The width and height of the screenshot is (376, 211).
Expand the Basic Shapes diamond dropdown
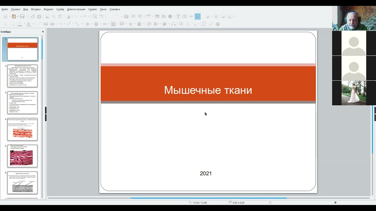92,24
